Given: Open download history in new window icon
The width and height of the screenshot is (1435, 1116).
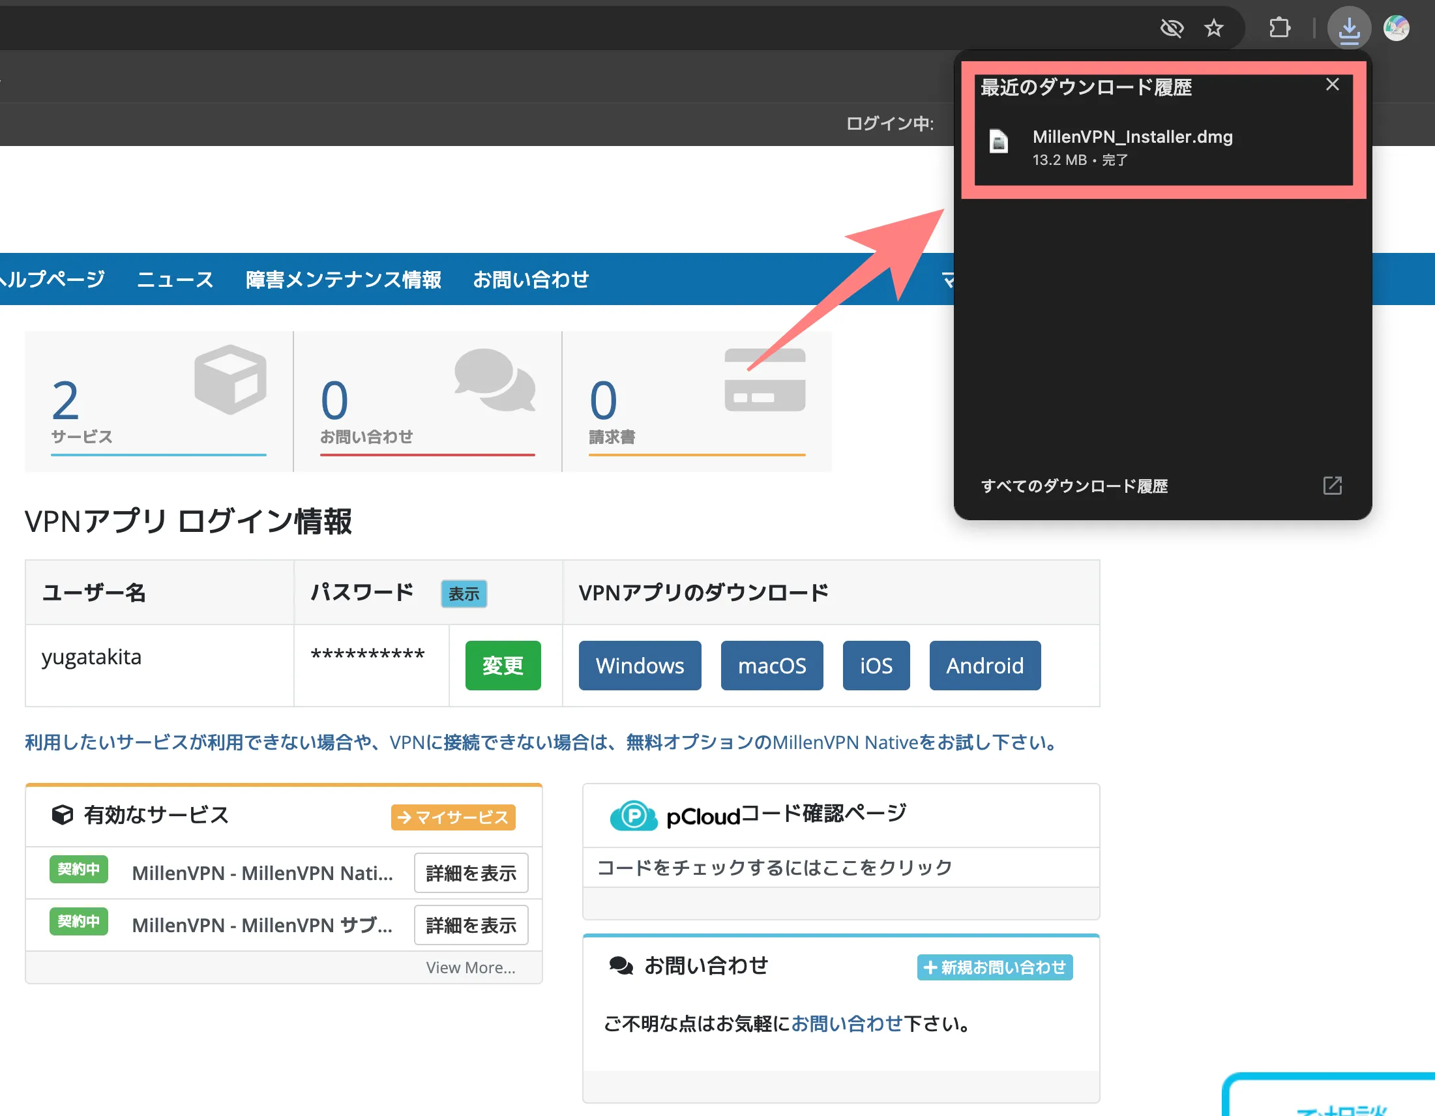Looking at the screenshot, I should 1333,486.
